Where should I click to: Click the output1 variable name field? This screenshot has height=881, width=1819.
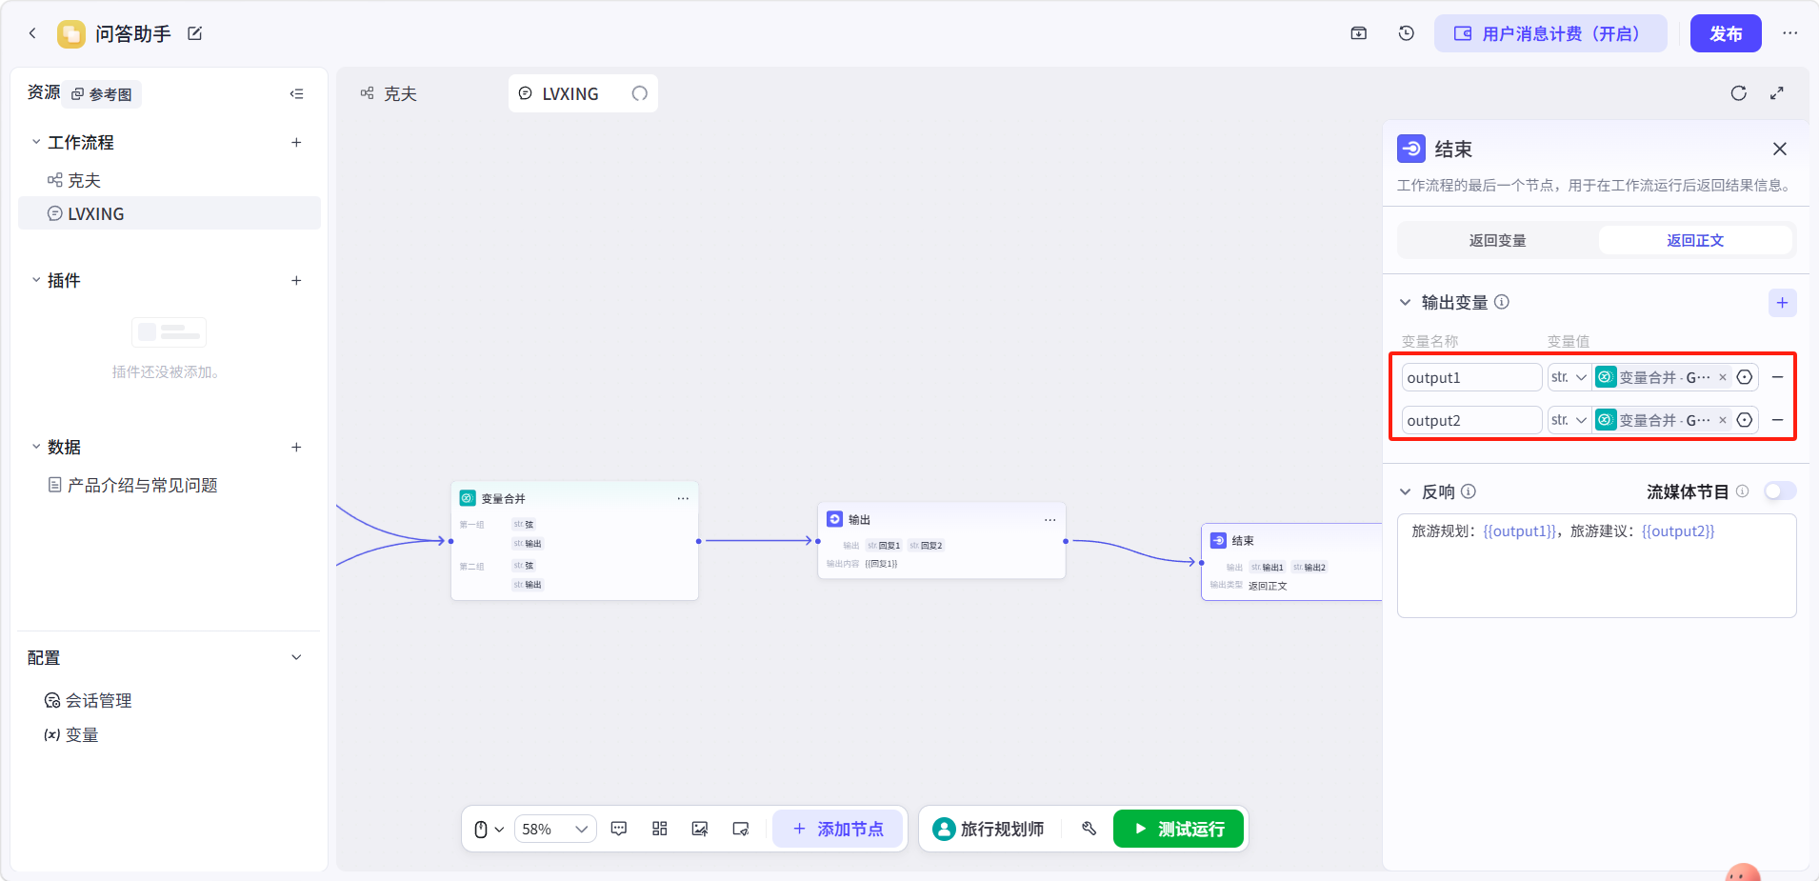click(1471, 377)
